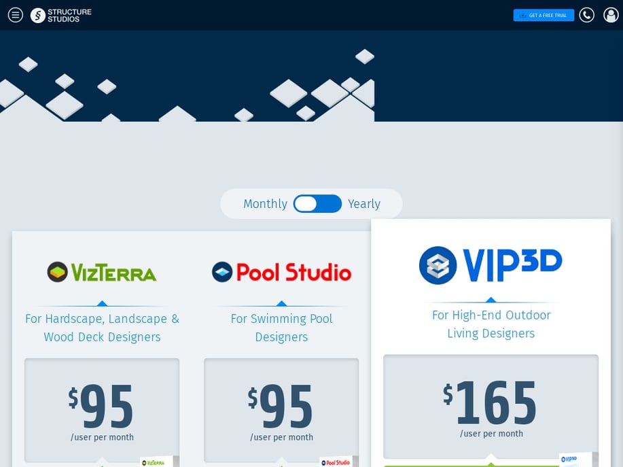
Task: Click "For Hardscape, Landscape & Wood Deck Designers" heading
Action: [x=102, y=328]
